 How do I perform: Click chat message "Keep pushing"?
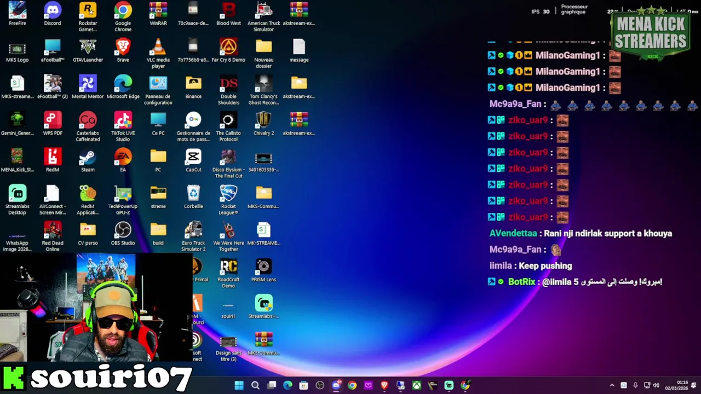point(545,266)
